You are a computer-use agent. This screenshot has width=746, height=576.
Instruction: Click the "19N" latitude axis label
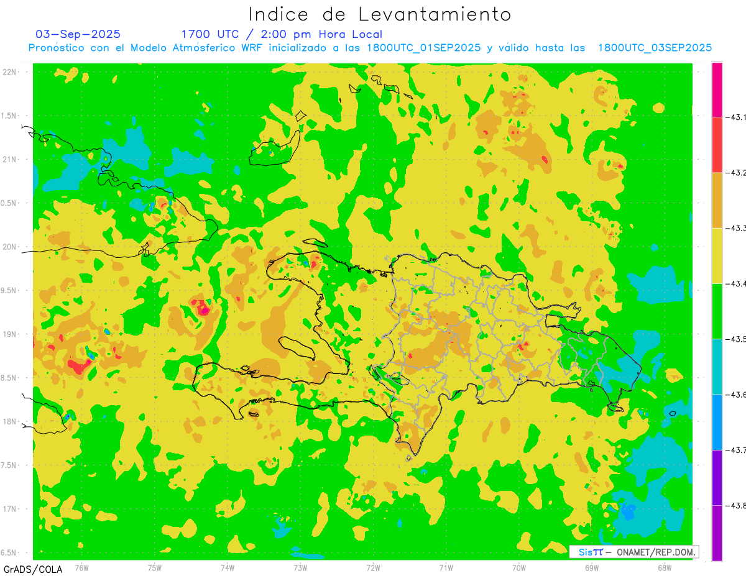pyautogui.click(x=9, y=334)
